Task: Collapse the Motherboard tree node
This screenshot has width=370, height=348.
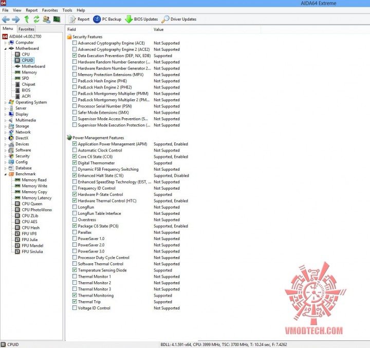Action: pos(6,49)
